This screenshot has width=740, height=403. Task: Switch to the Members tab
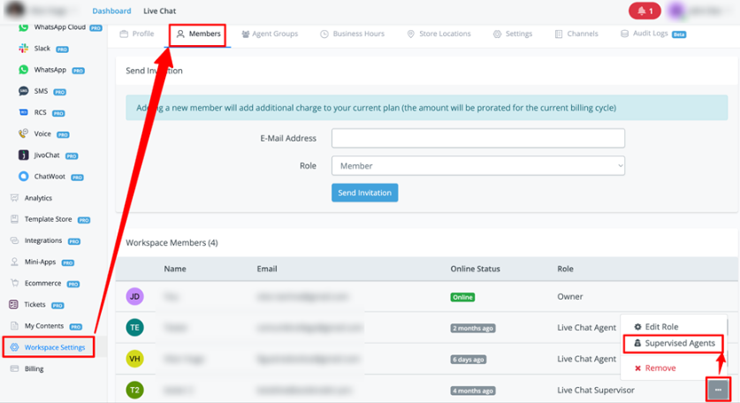tap(198, 34)
